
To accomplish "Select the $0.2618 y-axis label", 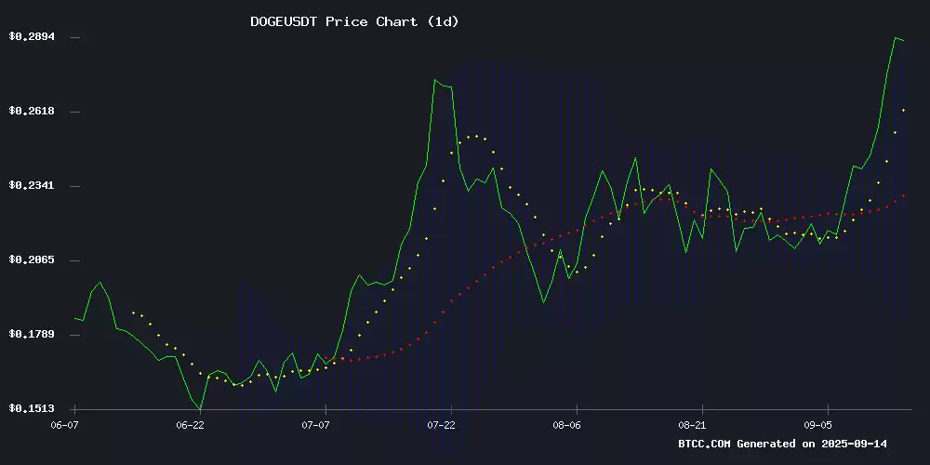I will [x=32, y=112].
